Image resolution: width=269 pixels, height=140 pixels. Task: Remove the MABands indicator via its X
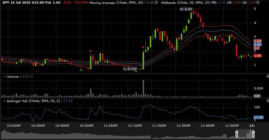[258, 2]
